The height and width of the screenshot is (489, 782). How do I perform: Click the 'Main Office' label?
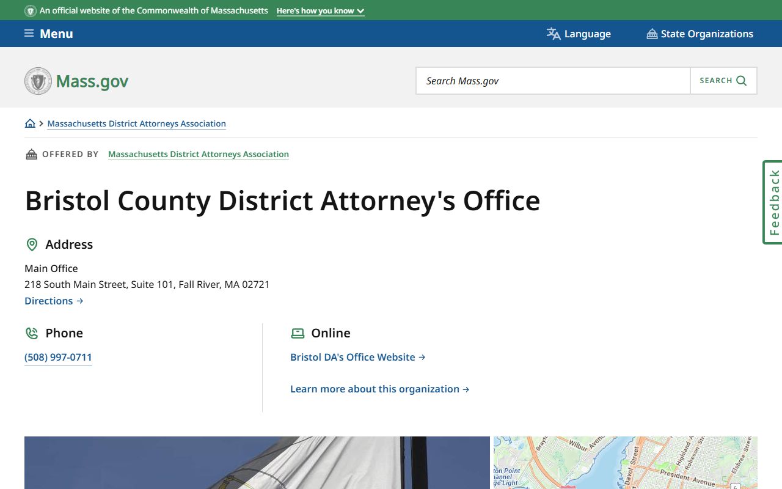[x=51, y=268]
